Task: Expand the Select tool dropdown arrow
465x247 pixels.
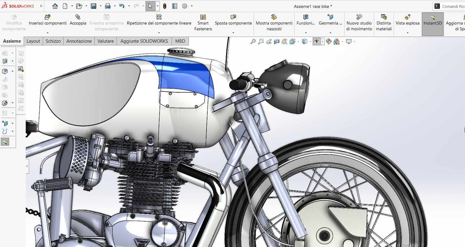Action: point(157,6)
